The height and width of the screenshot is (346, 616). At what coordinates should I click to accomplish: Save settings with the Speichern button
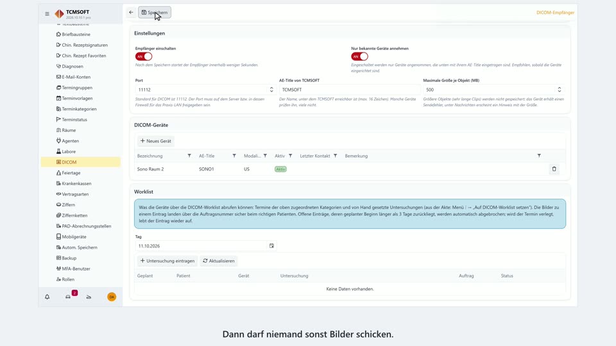tap(155, 12)
